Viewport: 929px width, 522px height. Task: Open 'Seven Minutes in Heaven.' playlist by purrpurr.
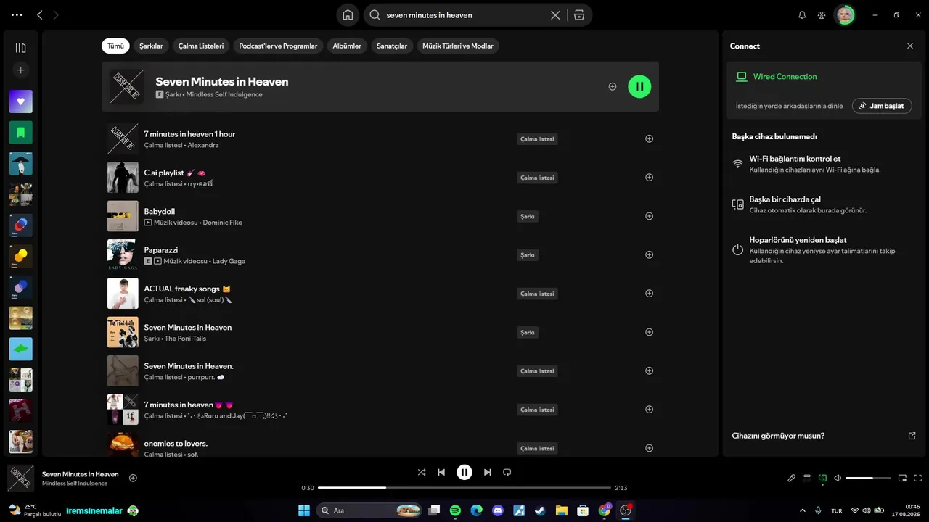(x=380, y=370)
